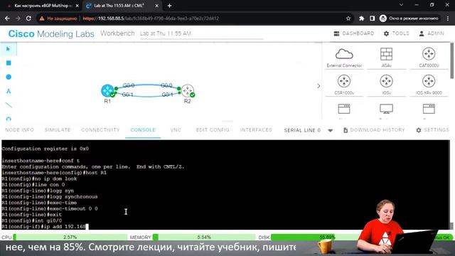Pick the desktop monitor node icon
Image resolution: width=455 pixels, height=256 pixels.
pos(386,109)
